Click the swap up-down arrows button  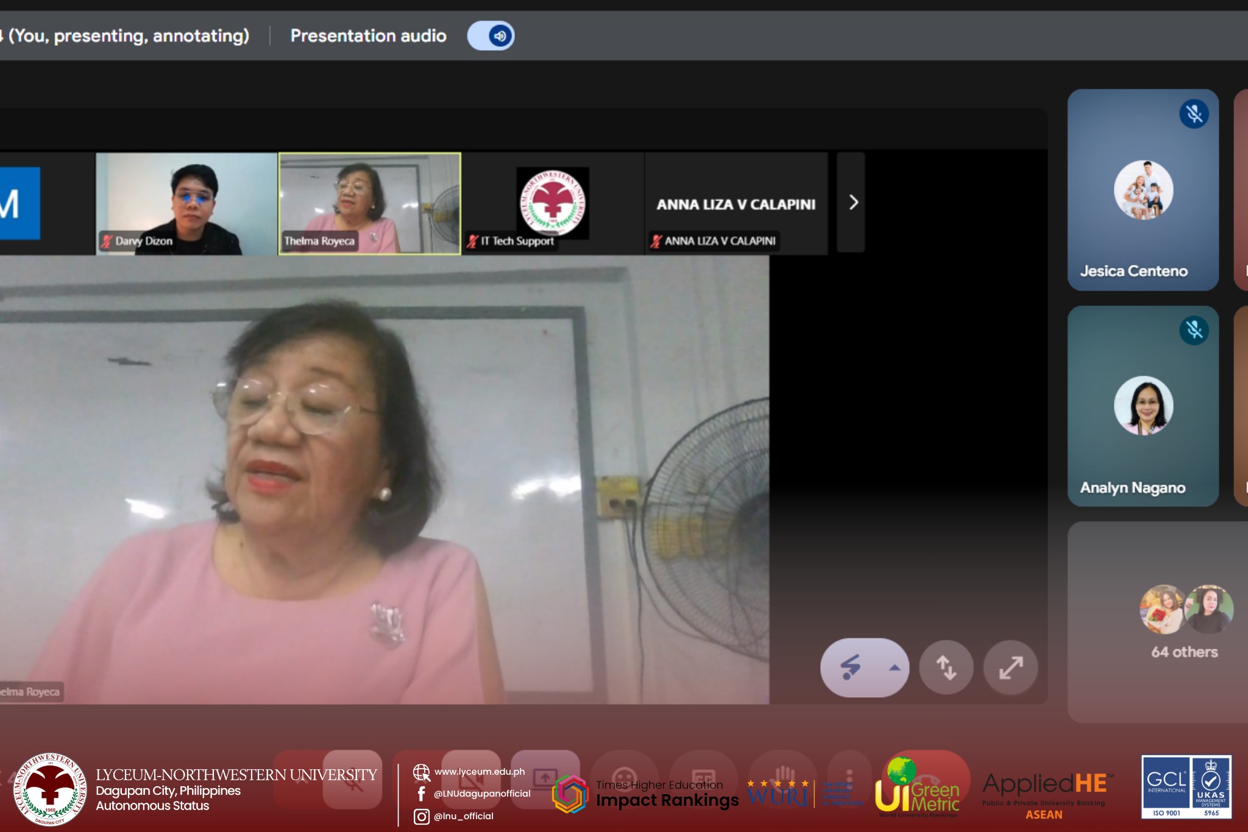946,667
